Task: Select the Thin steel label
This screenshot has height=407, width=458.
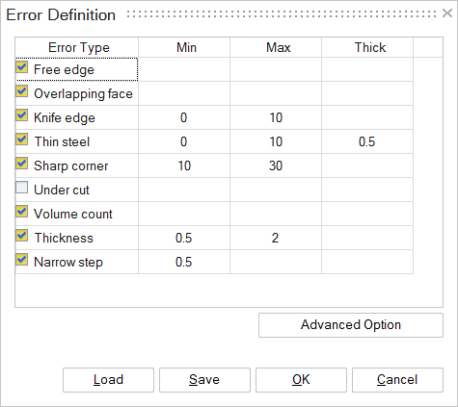Action: click(62, 141)
